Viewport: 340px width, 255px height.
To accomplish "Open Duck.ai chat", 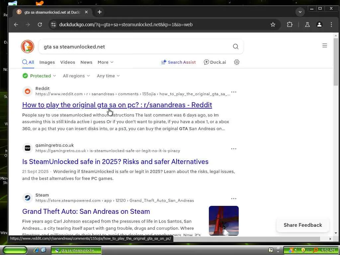I will (x=215, y=62).
